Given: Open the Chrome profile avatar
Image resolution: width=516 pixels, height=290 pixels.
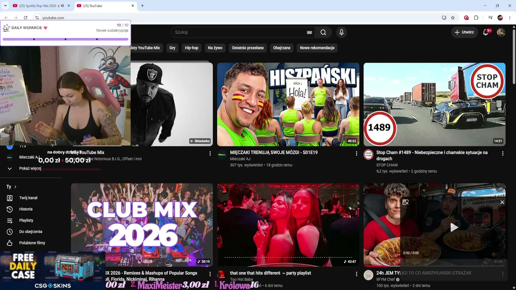Looking at the screenshot, I should [x=500, y=18].
